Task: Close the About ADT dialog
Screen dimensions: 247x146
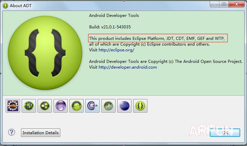Action: tap(236, 4)
